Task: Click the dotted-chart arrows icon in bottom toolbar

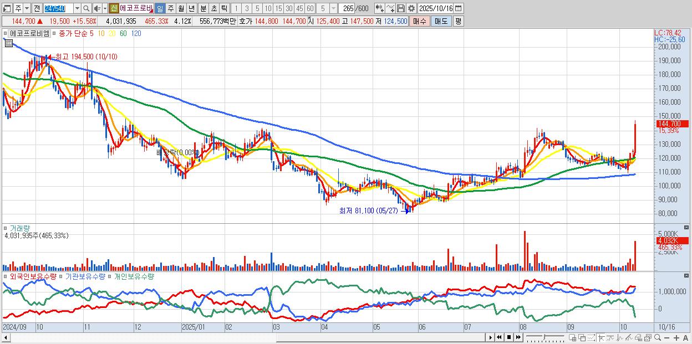Action: (591, 337)
